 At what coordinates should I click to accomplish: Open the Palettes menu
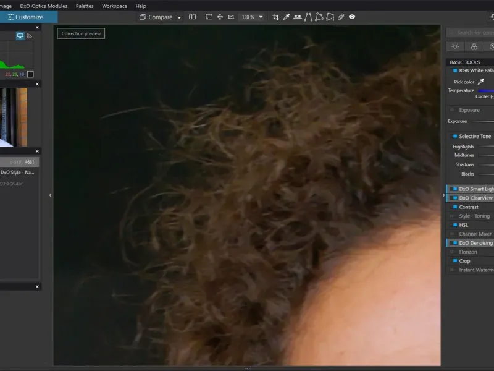click(85, 6)
